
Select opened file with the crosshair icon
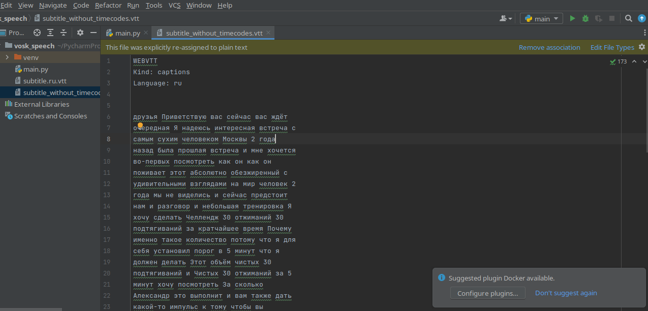click(37, 33)
